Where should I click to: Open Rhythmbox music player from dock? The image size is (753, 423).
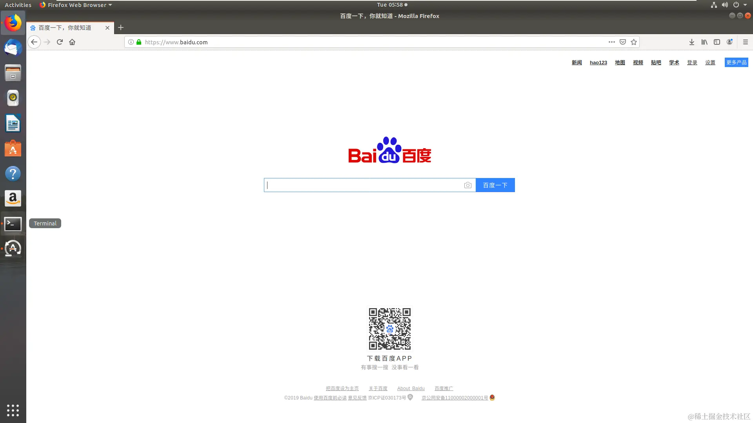(x=13, y=98)
